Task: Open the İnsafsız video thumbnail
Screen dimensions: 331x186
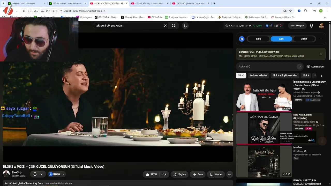Action: point(264,161)
